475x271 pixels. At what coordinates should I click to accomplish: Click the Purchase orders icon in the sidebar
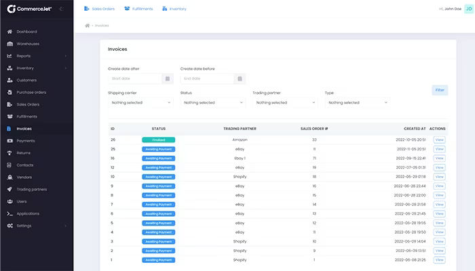click(x=9, y=92)
